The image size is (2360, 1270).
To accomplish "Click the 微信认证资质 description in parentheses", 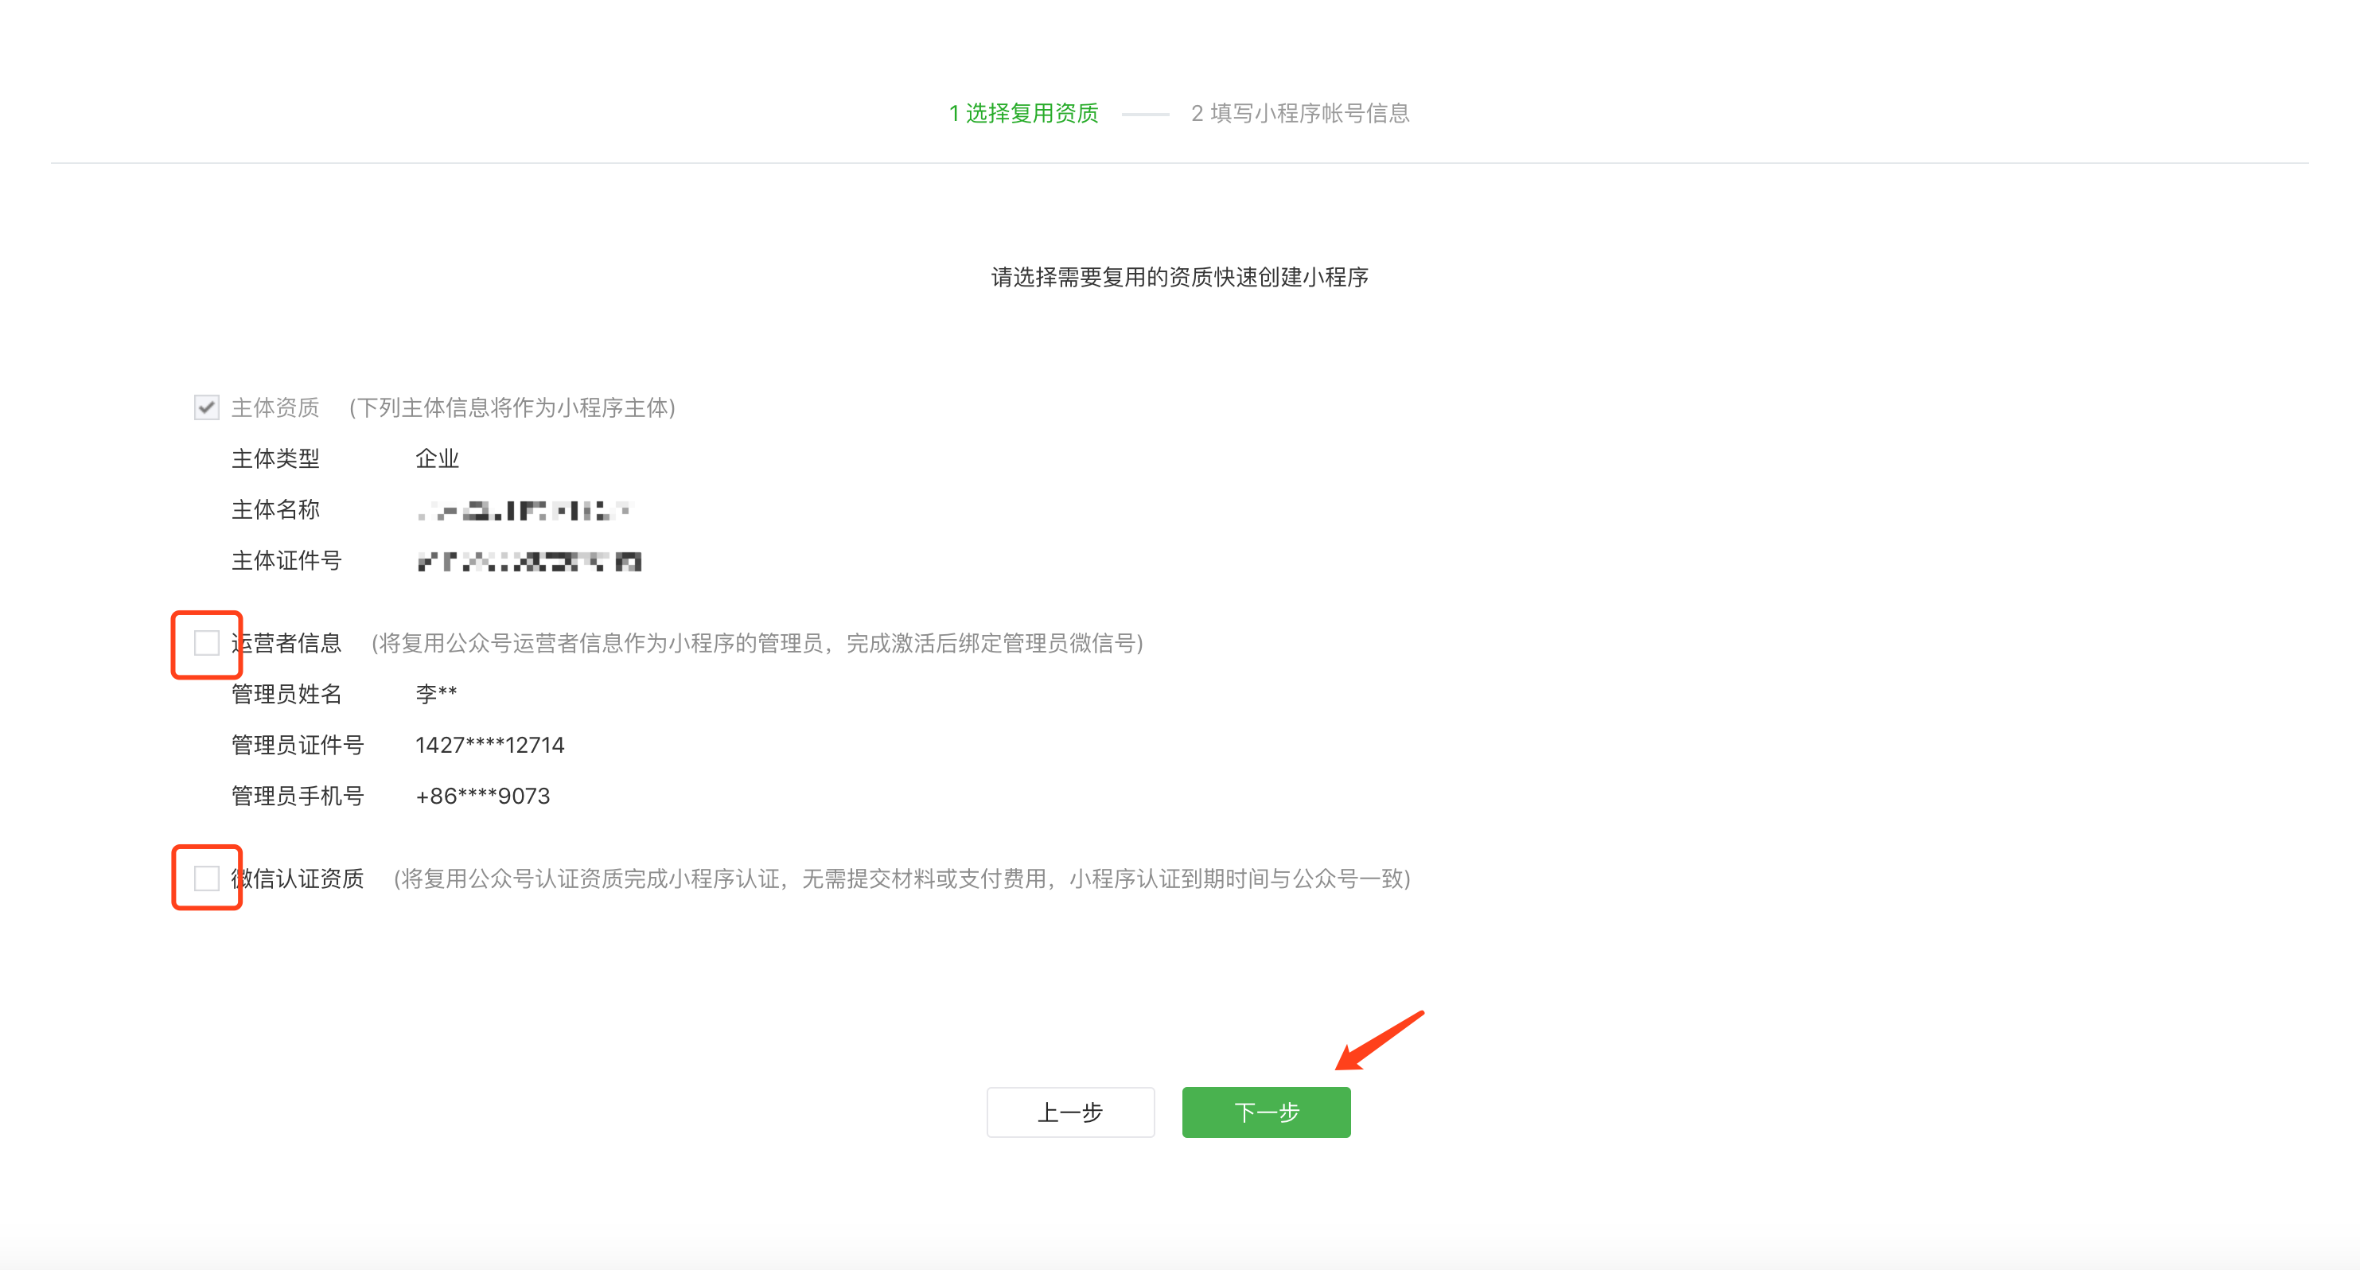I will click(x=902, y=878).
